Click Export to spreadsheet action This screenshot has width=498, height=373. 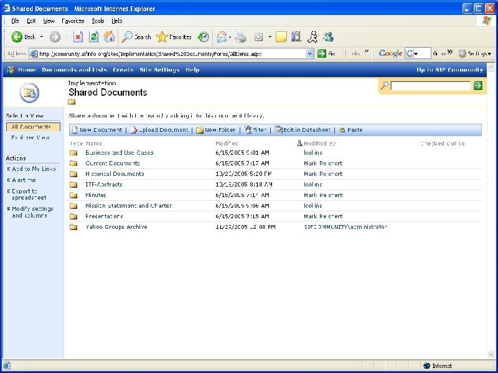(x=29, y=195)
